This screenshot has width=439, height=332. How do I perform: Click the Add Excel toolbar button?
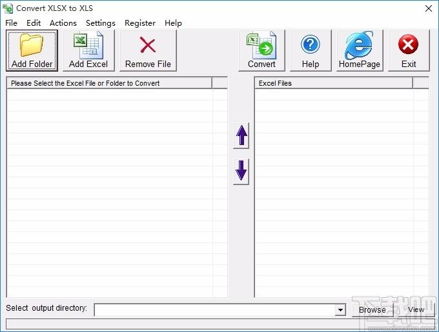88,50
